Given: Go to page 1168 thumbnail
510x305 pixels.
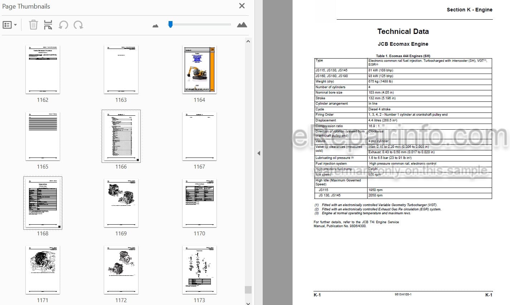Looking at the screenshot, I should pyautogui.click(x=43, y=203).
